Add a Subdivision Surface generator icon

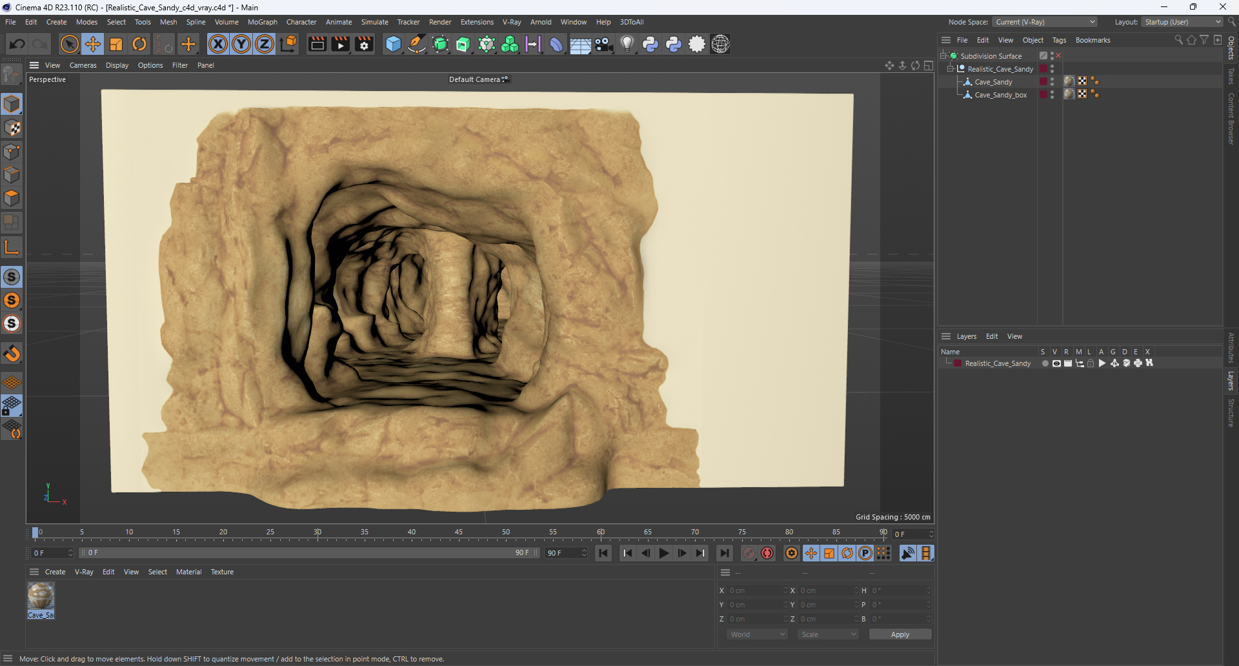(x=440, y=44)
